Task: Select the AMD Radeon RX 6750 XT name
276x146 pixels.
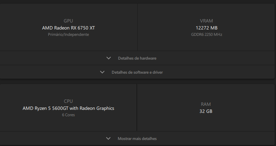Action: 68,28
